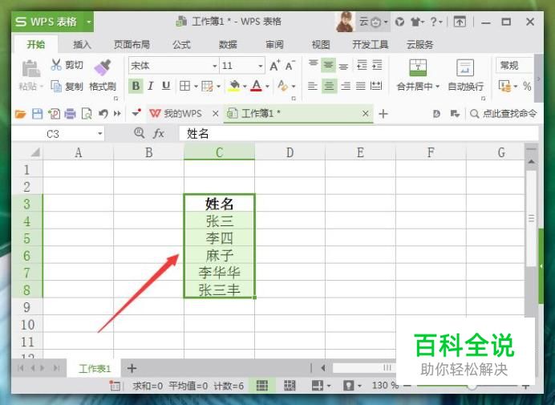Open borders dropdown arrow
Viewport: 555px width, 405px height.
point(196,86)
